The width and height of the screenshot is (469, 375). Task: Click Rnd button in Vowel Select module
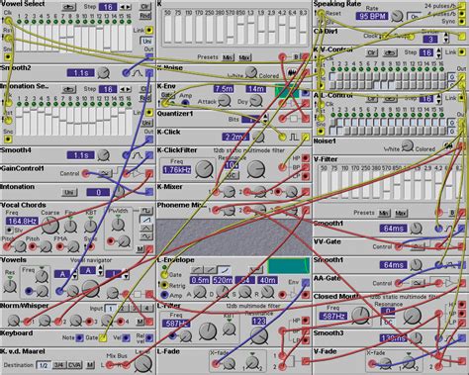click(x=144, y=16)
